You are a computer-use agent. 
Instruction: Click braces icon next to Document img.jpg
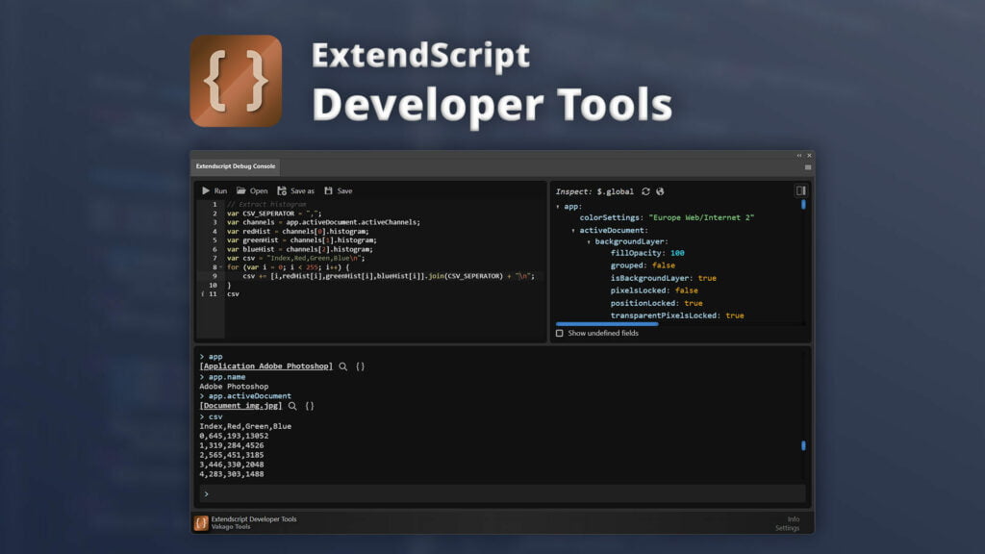tap(310, 406)
